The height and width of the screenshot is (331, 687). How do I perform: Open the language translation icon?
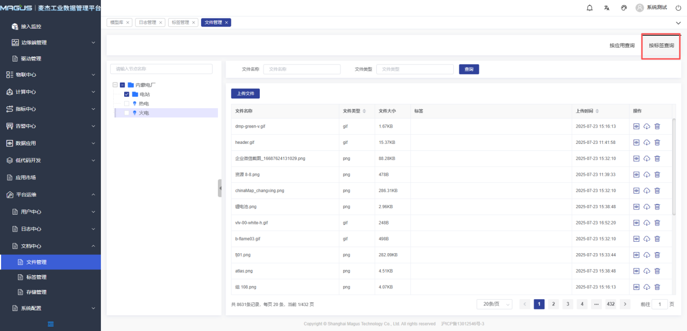coord(607,8)
